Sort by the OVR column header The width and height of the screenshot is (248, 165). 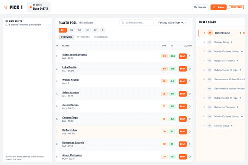[164, 46]
